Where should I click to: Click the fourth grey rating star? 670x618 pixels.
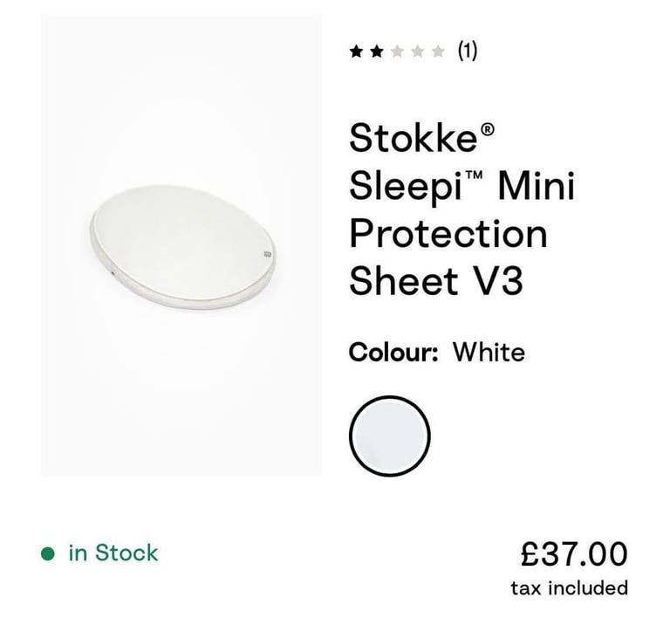418,51
